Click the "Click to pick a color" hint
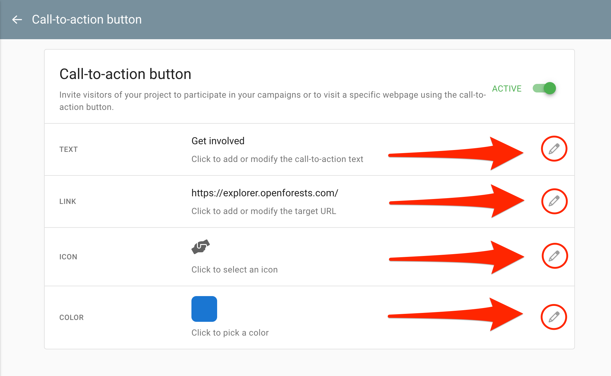Screen dimensions: 611x376 [x=230, y=333]
